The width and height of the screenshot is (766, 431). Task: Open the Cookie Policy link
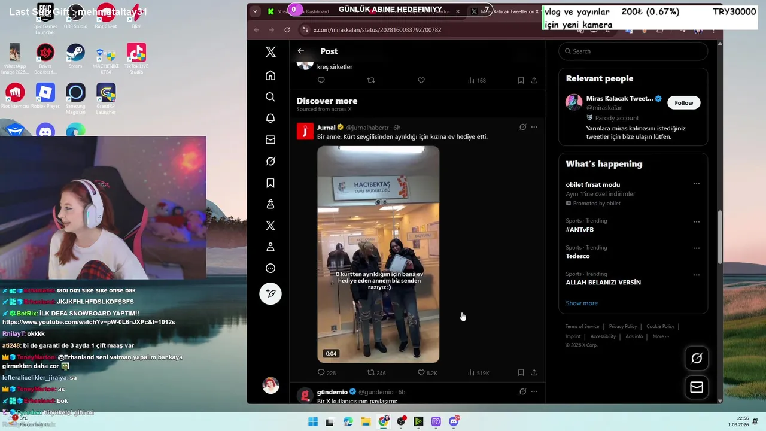(660, 326)
